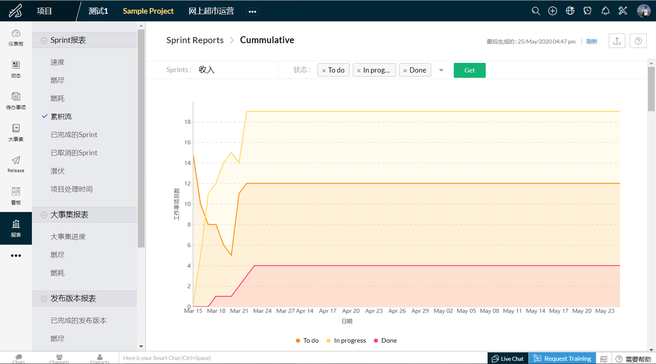Switch to 网上超市运营 project tab

(x=211, y=11)
